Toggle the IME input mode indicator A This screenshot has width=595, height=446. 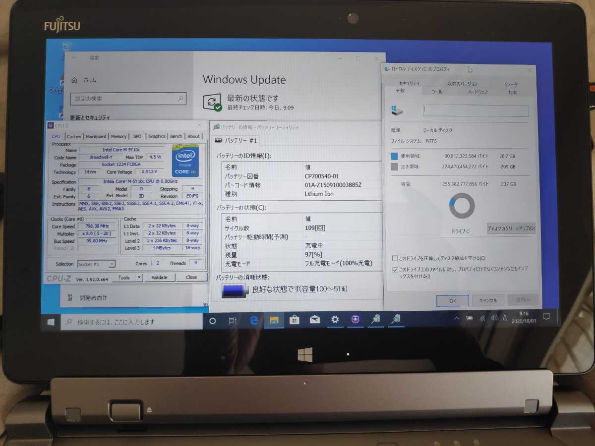click(505, 317)
